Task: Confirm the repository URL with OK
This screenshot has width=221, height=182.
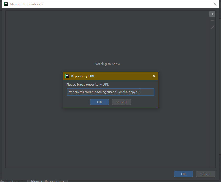Action: tap(99, 102)
